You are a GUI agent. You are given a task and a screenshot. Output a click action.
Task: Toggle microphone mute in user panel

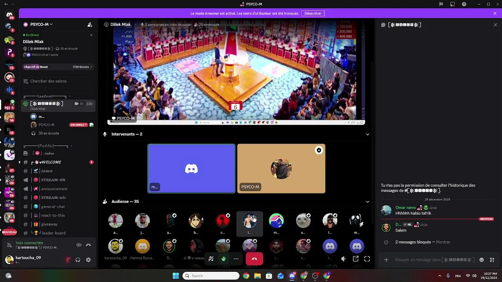68,260
